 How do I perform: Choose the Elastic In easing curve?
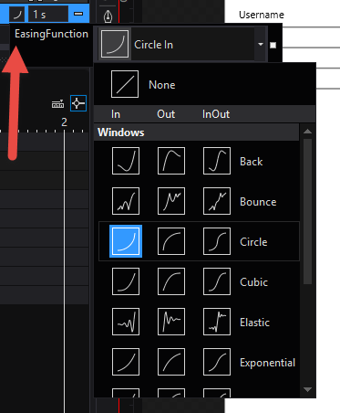click(126, 322)
